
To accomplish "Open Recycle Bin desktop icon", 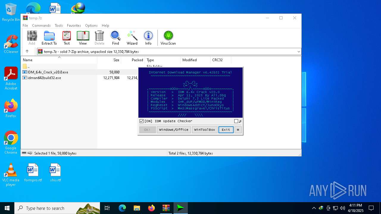I will [11, 12].
